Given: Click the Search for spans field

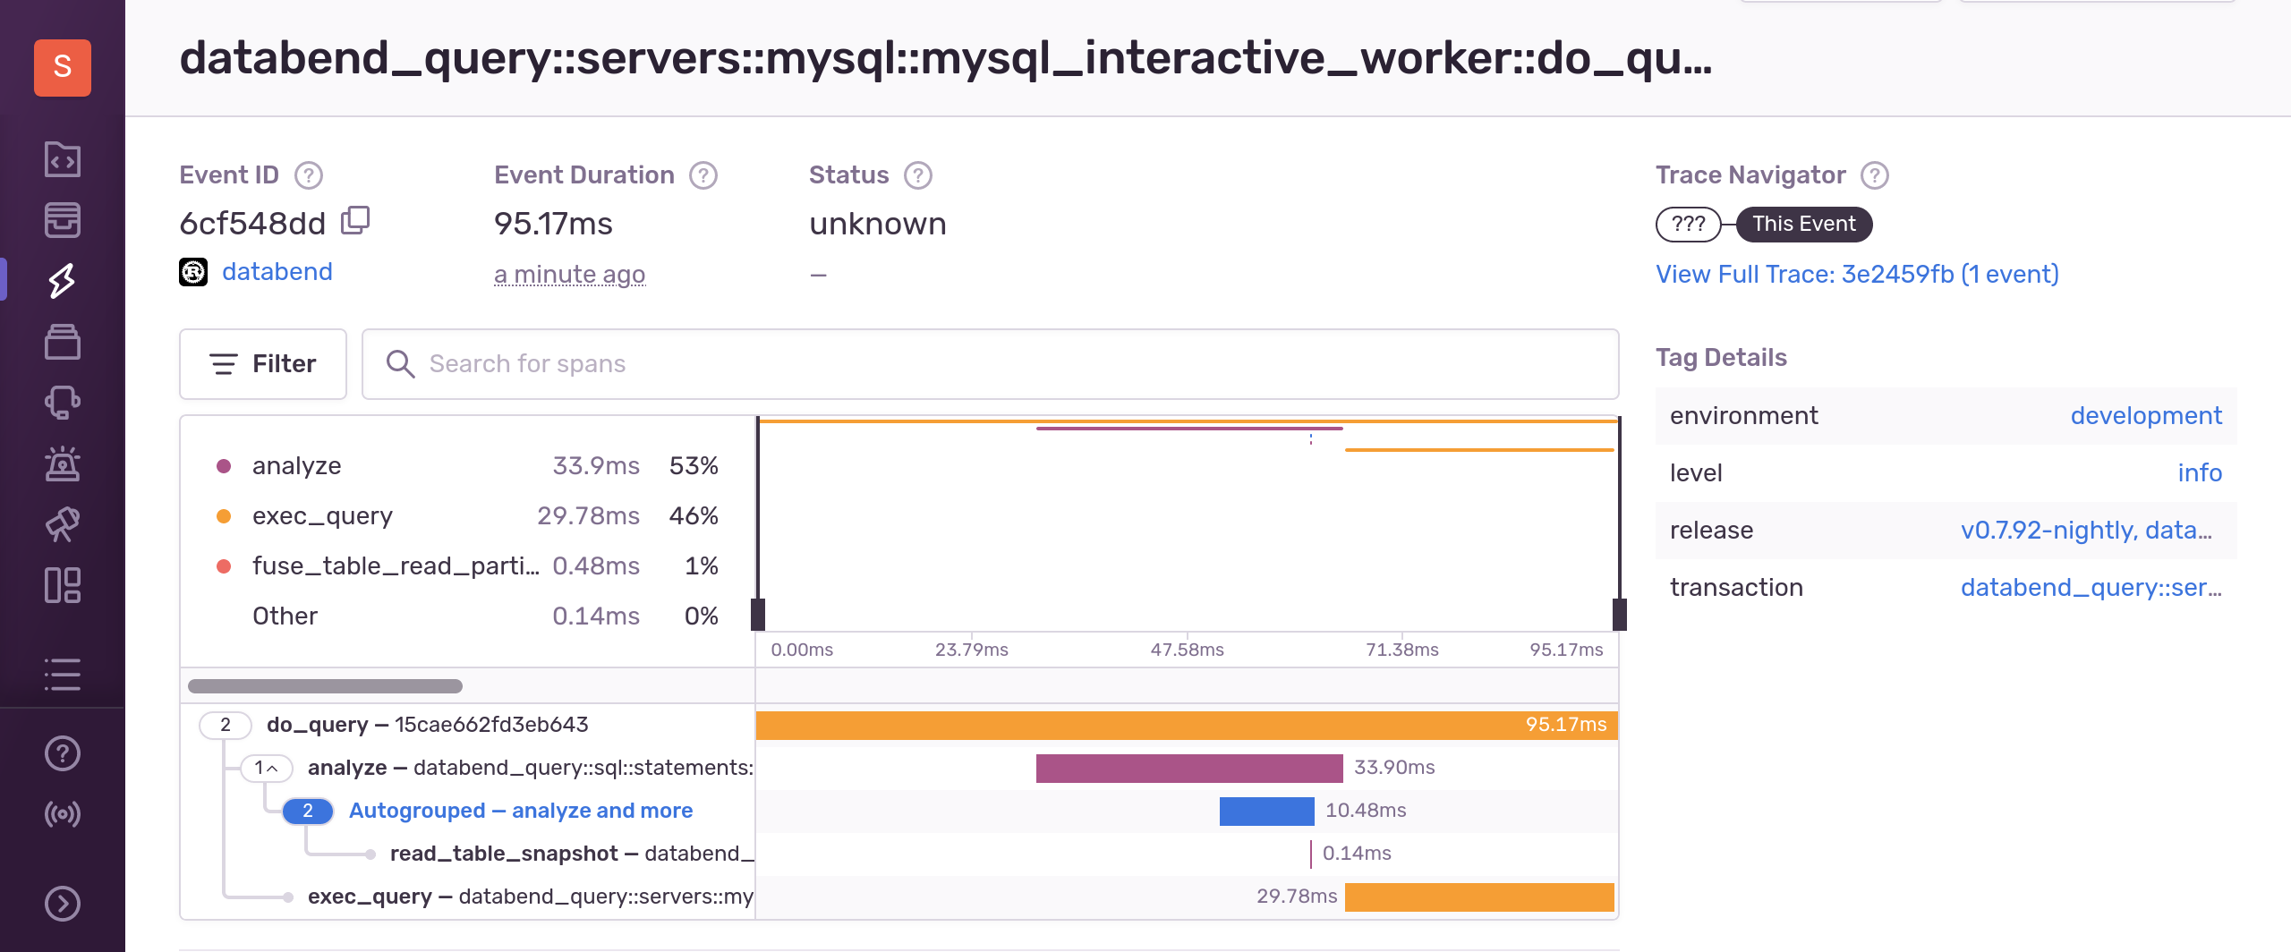Looking at the screenshot, I should (x=990, y=364).
